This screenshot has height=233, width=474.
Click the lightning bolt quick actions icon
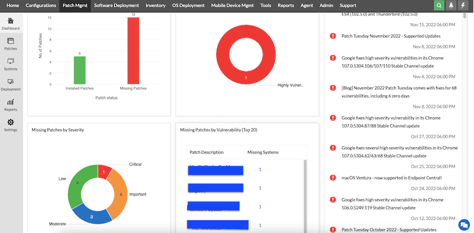click(463, 5)
